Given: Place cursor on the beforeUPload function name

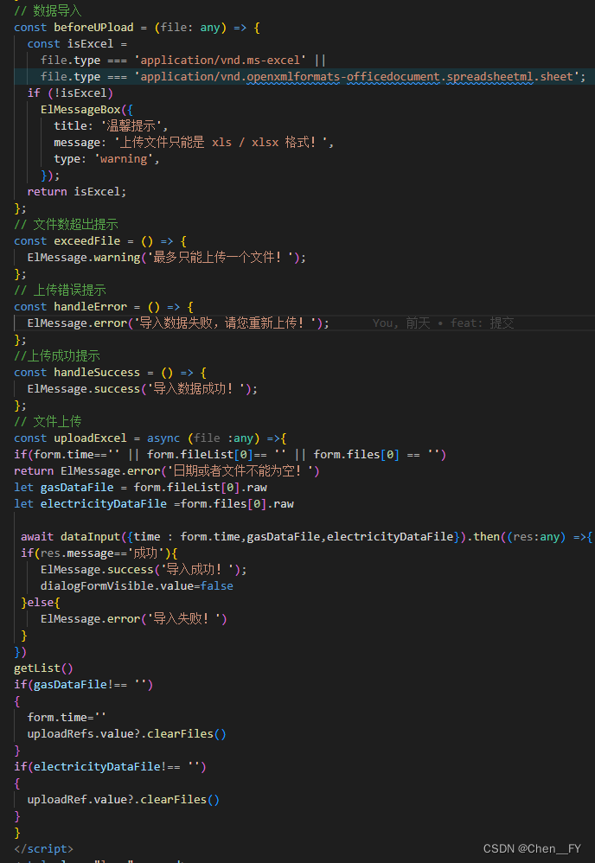Looking at the screenshot, I should [x=93, y=27].
